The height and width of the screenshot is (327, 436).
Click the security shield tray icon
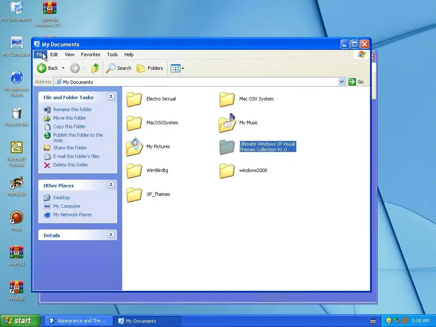click(389, 321)
